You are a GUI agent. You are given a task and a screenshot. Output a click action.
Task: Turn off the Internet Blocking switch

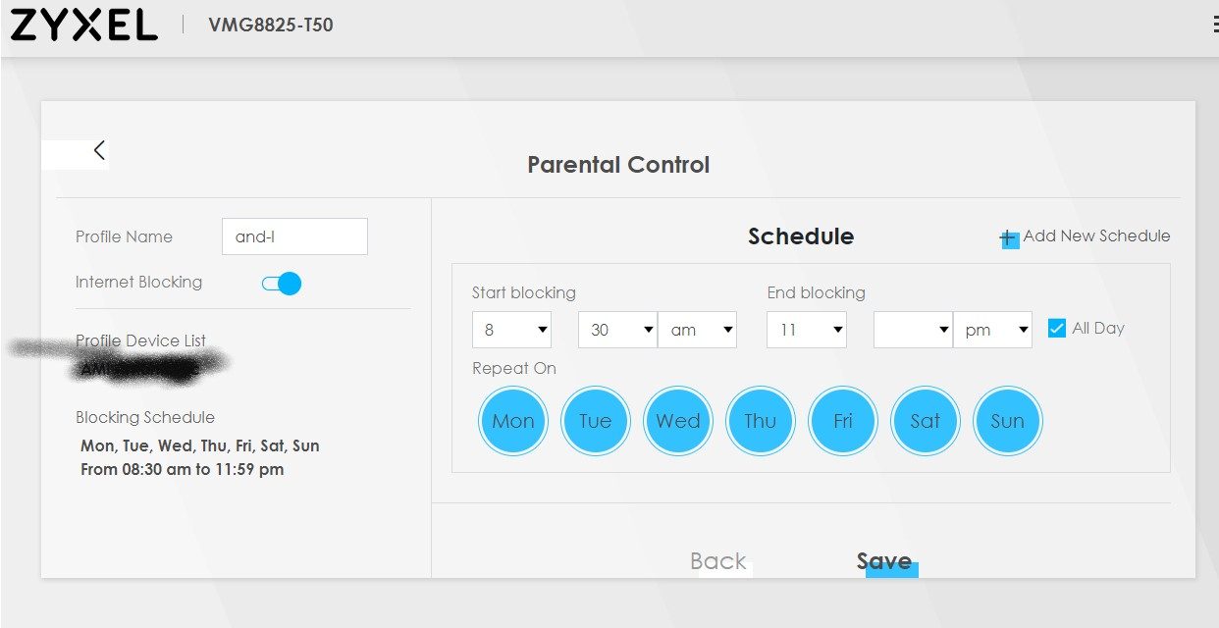(282, 284)
